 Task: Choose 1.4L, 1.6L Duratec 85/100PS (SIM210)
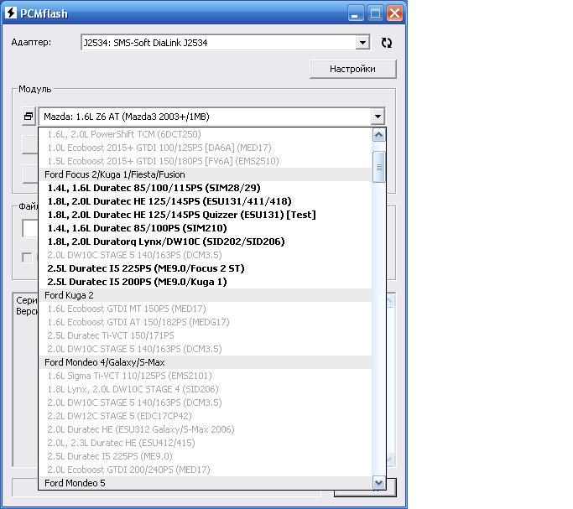[x=137, y=228]
